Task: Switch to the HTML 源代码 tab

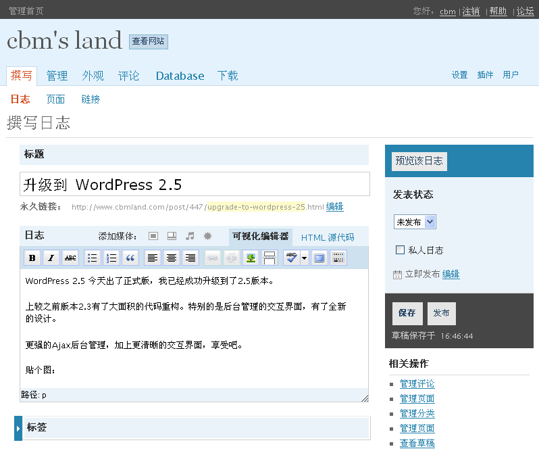Action: pyautogui.click(x=328, y=237)
